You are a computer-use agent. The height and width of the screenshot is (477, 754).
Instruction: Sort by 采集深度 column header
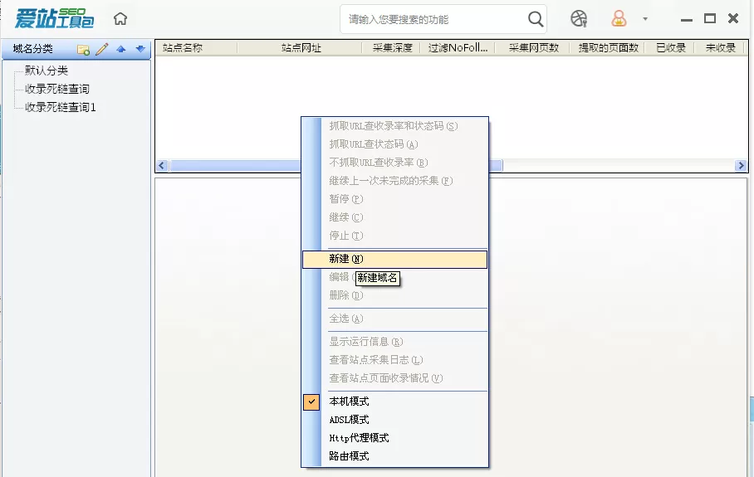click(391, 48)
